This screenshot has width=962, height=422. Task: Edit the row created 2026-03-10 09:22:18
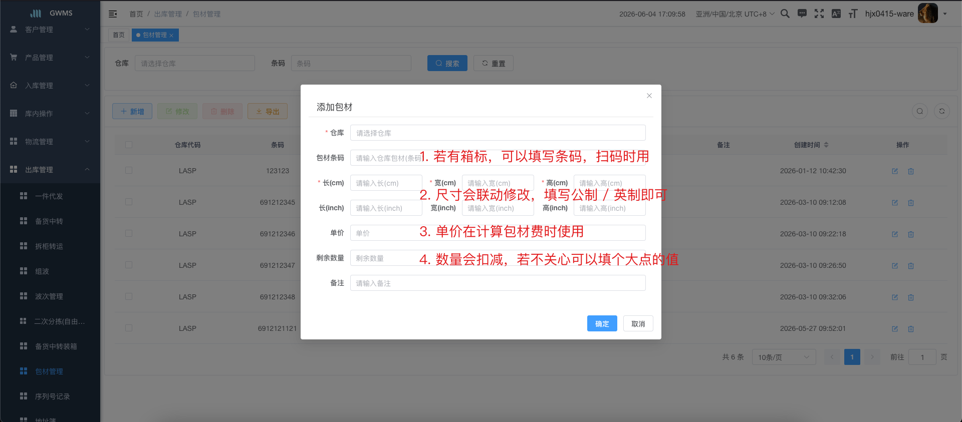(x=895, y=234)
